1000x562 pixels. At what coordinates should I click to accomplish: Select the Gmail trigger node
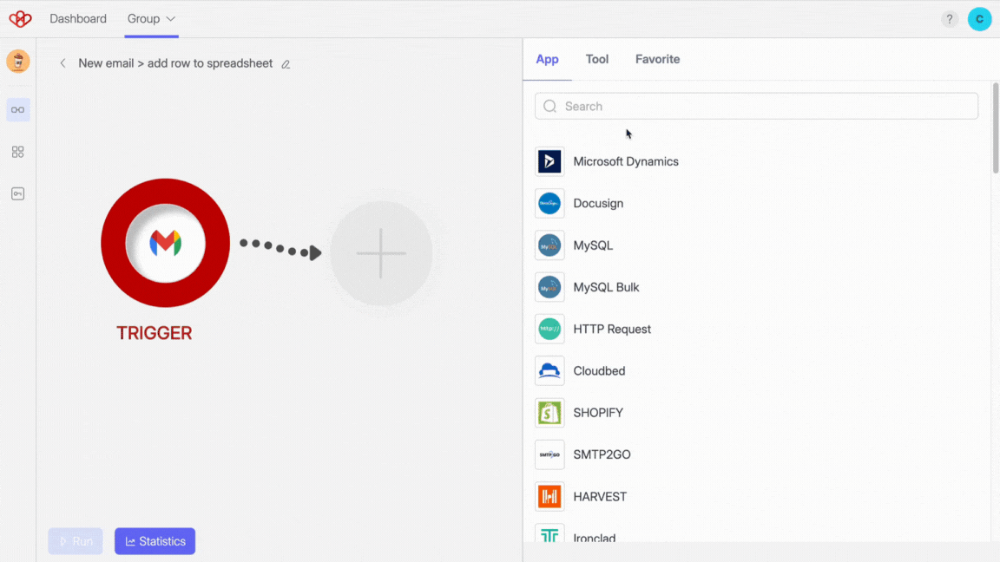click(x=165, y=243)
